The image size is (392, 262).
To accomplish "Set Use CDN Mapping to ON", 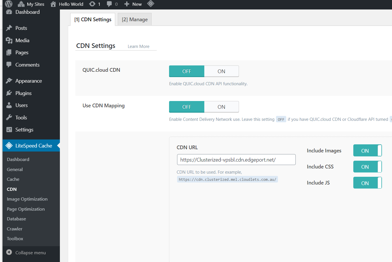I will [x=222, y=107].
